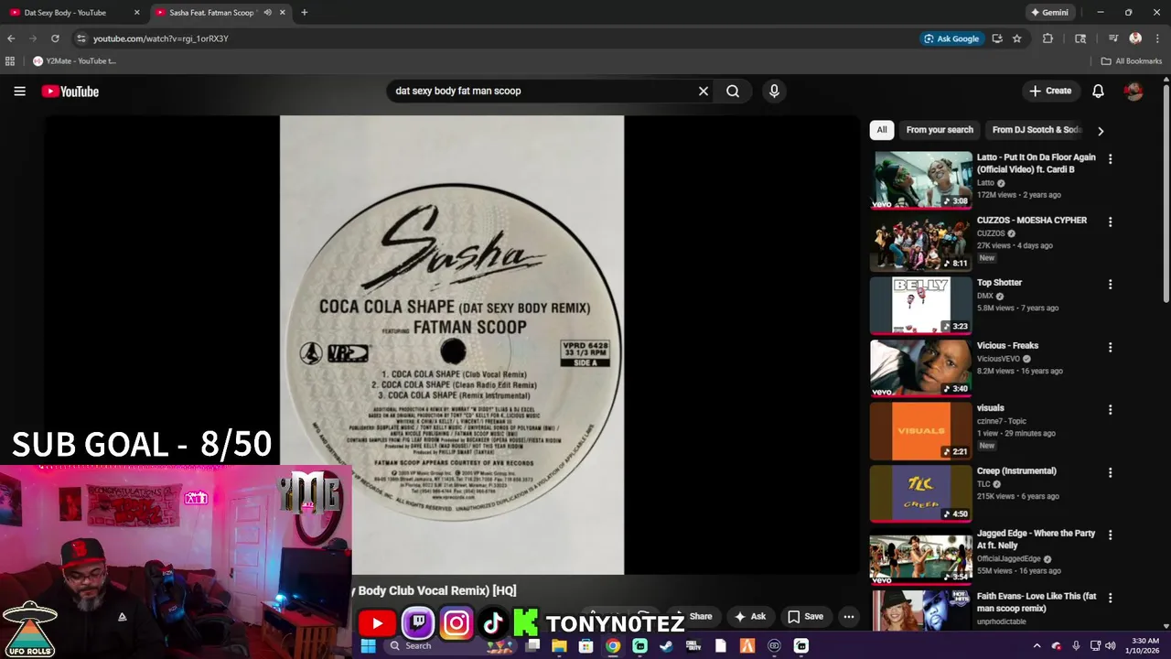Open options for the Latto video
Image resolution: width=1171 pixels, height=659 pixels.
1111,159
